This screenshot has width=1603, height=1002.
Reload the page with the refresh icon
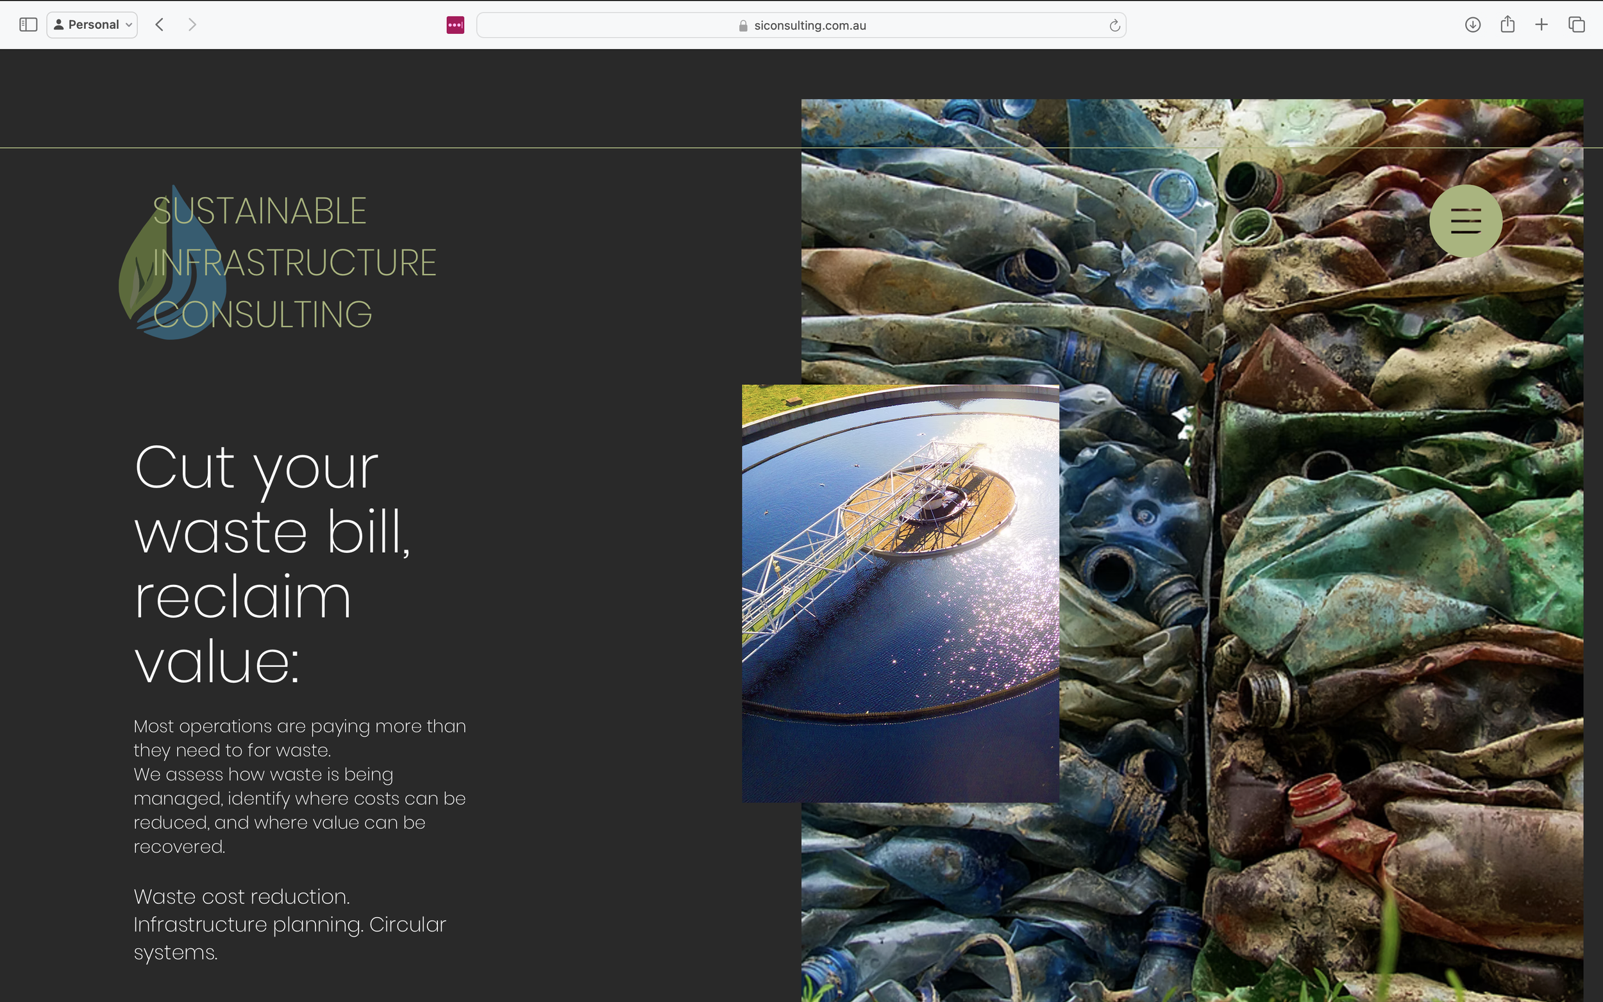point(1114,25)
